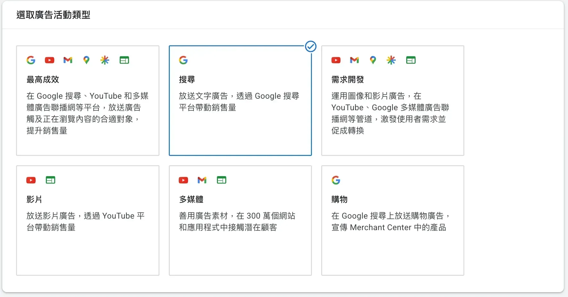Click Google icon in 購物 card
Screen dimensions: 568x297
pos(336,180)
